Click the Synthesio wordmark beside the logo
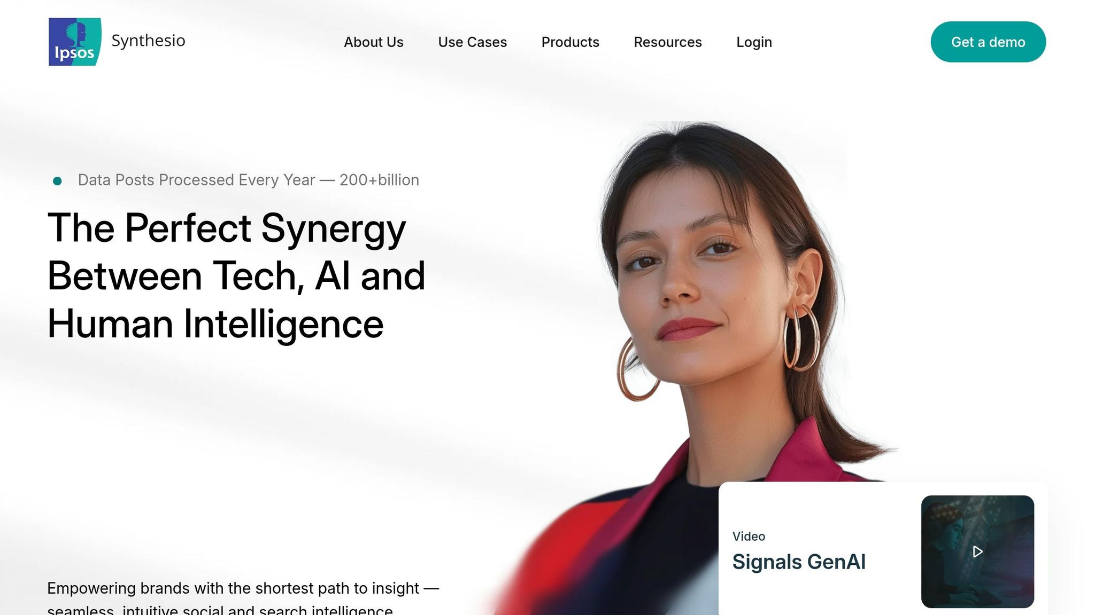The image size is (1095, 615). click(x=148, y=41)
